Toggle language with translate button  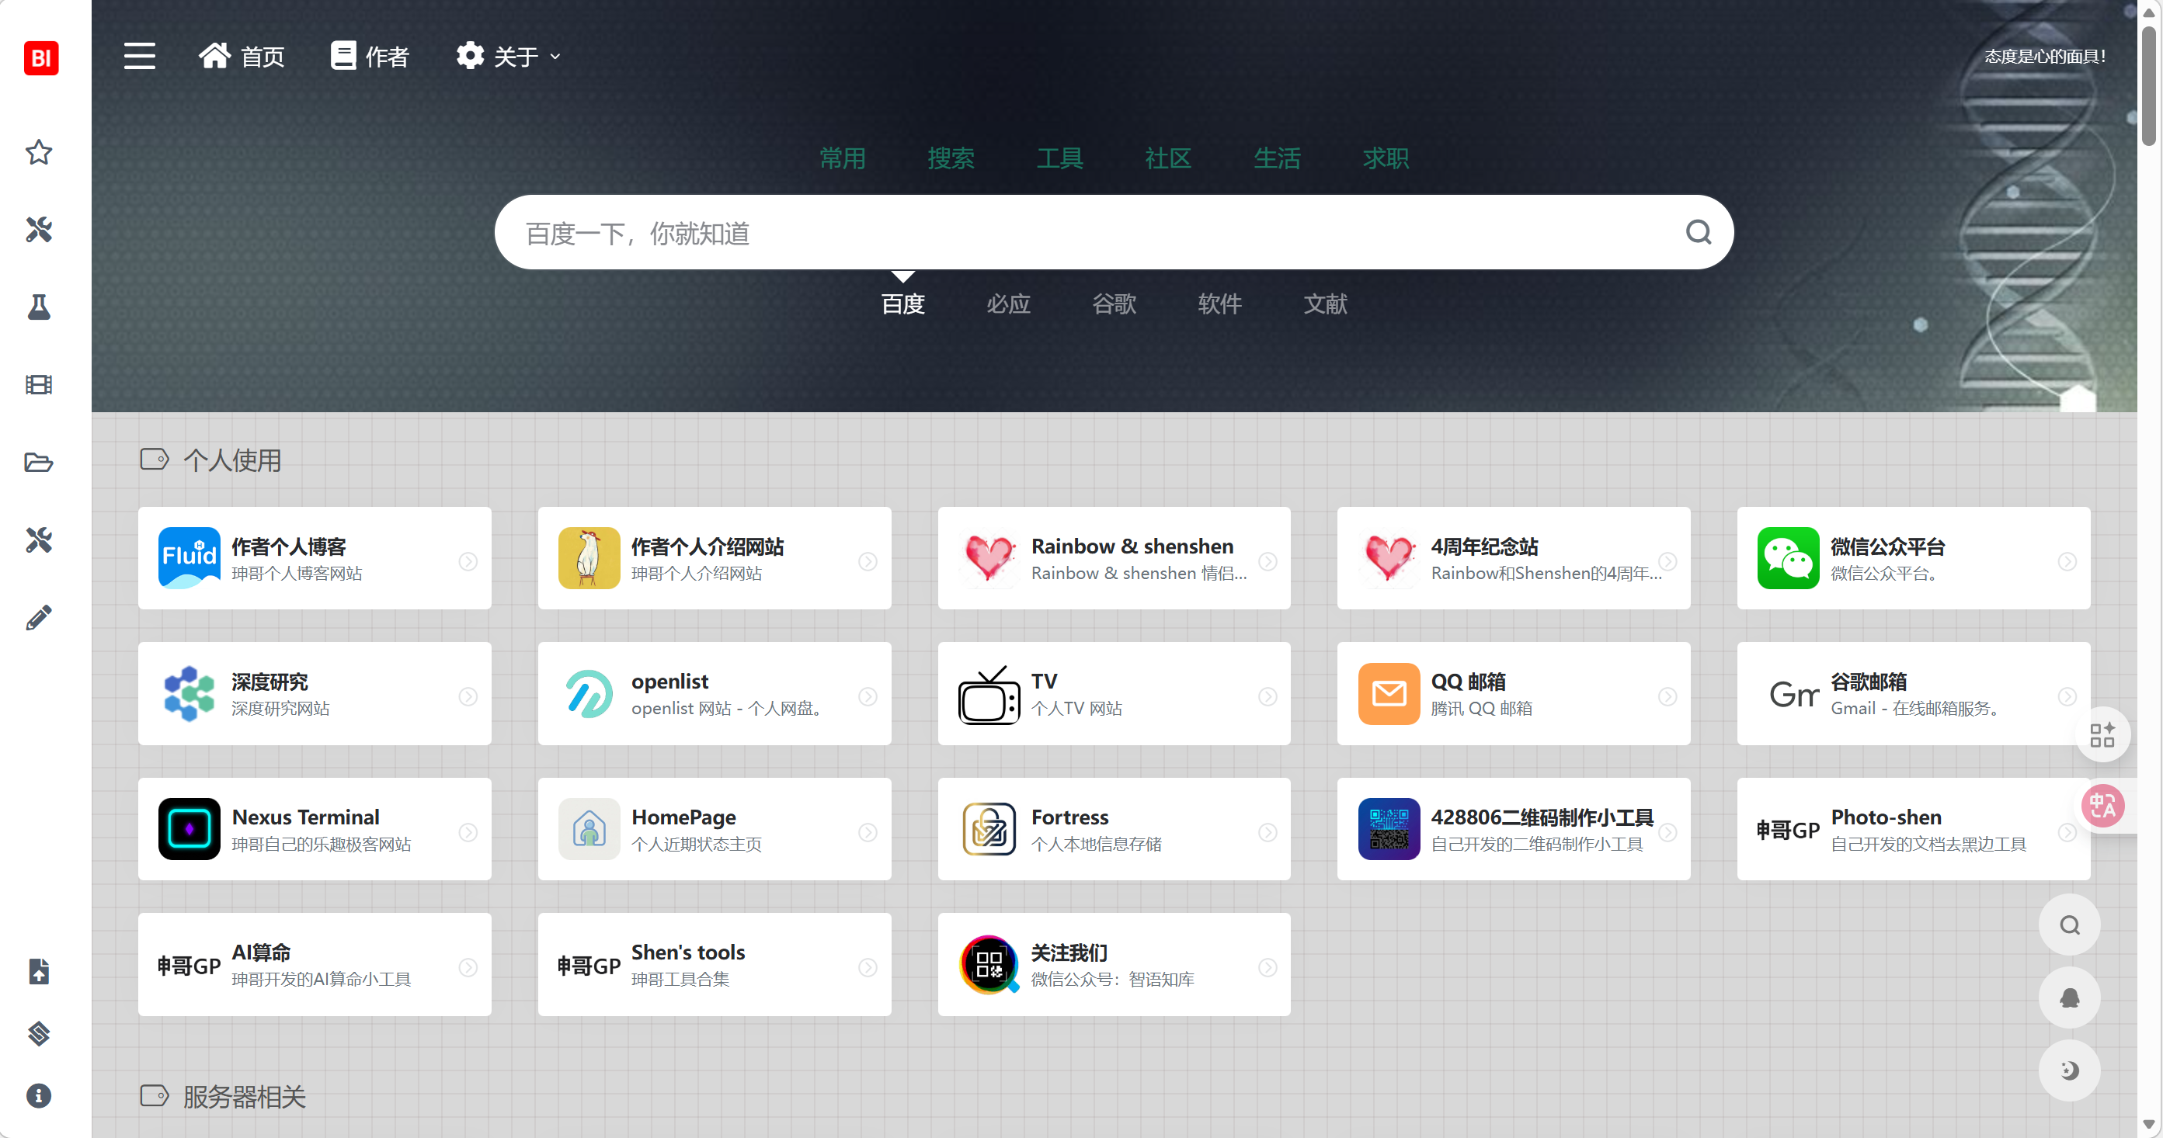pyautogui.click(x=2102, y=806)
